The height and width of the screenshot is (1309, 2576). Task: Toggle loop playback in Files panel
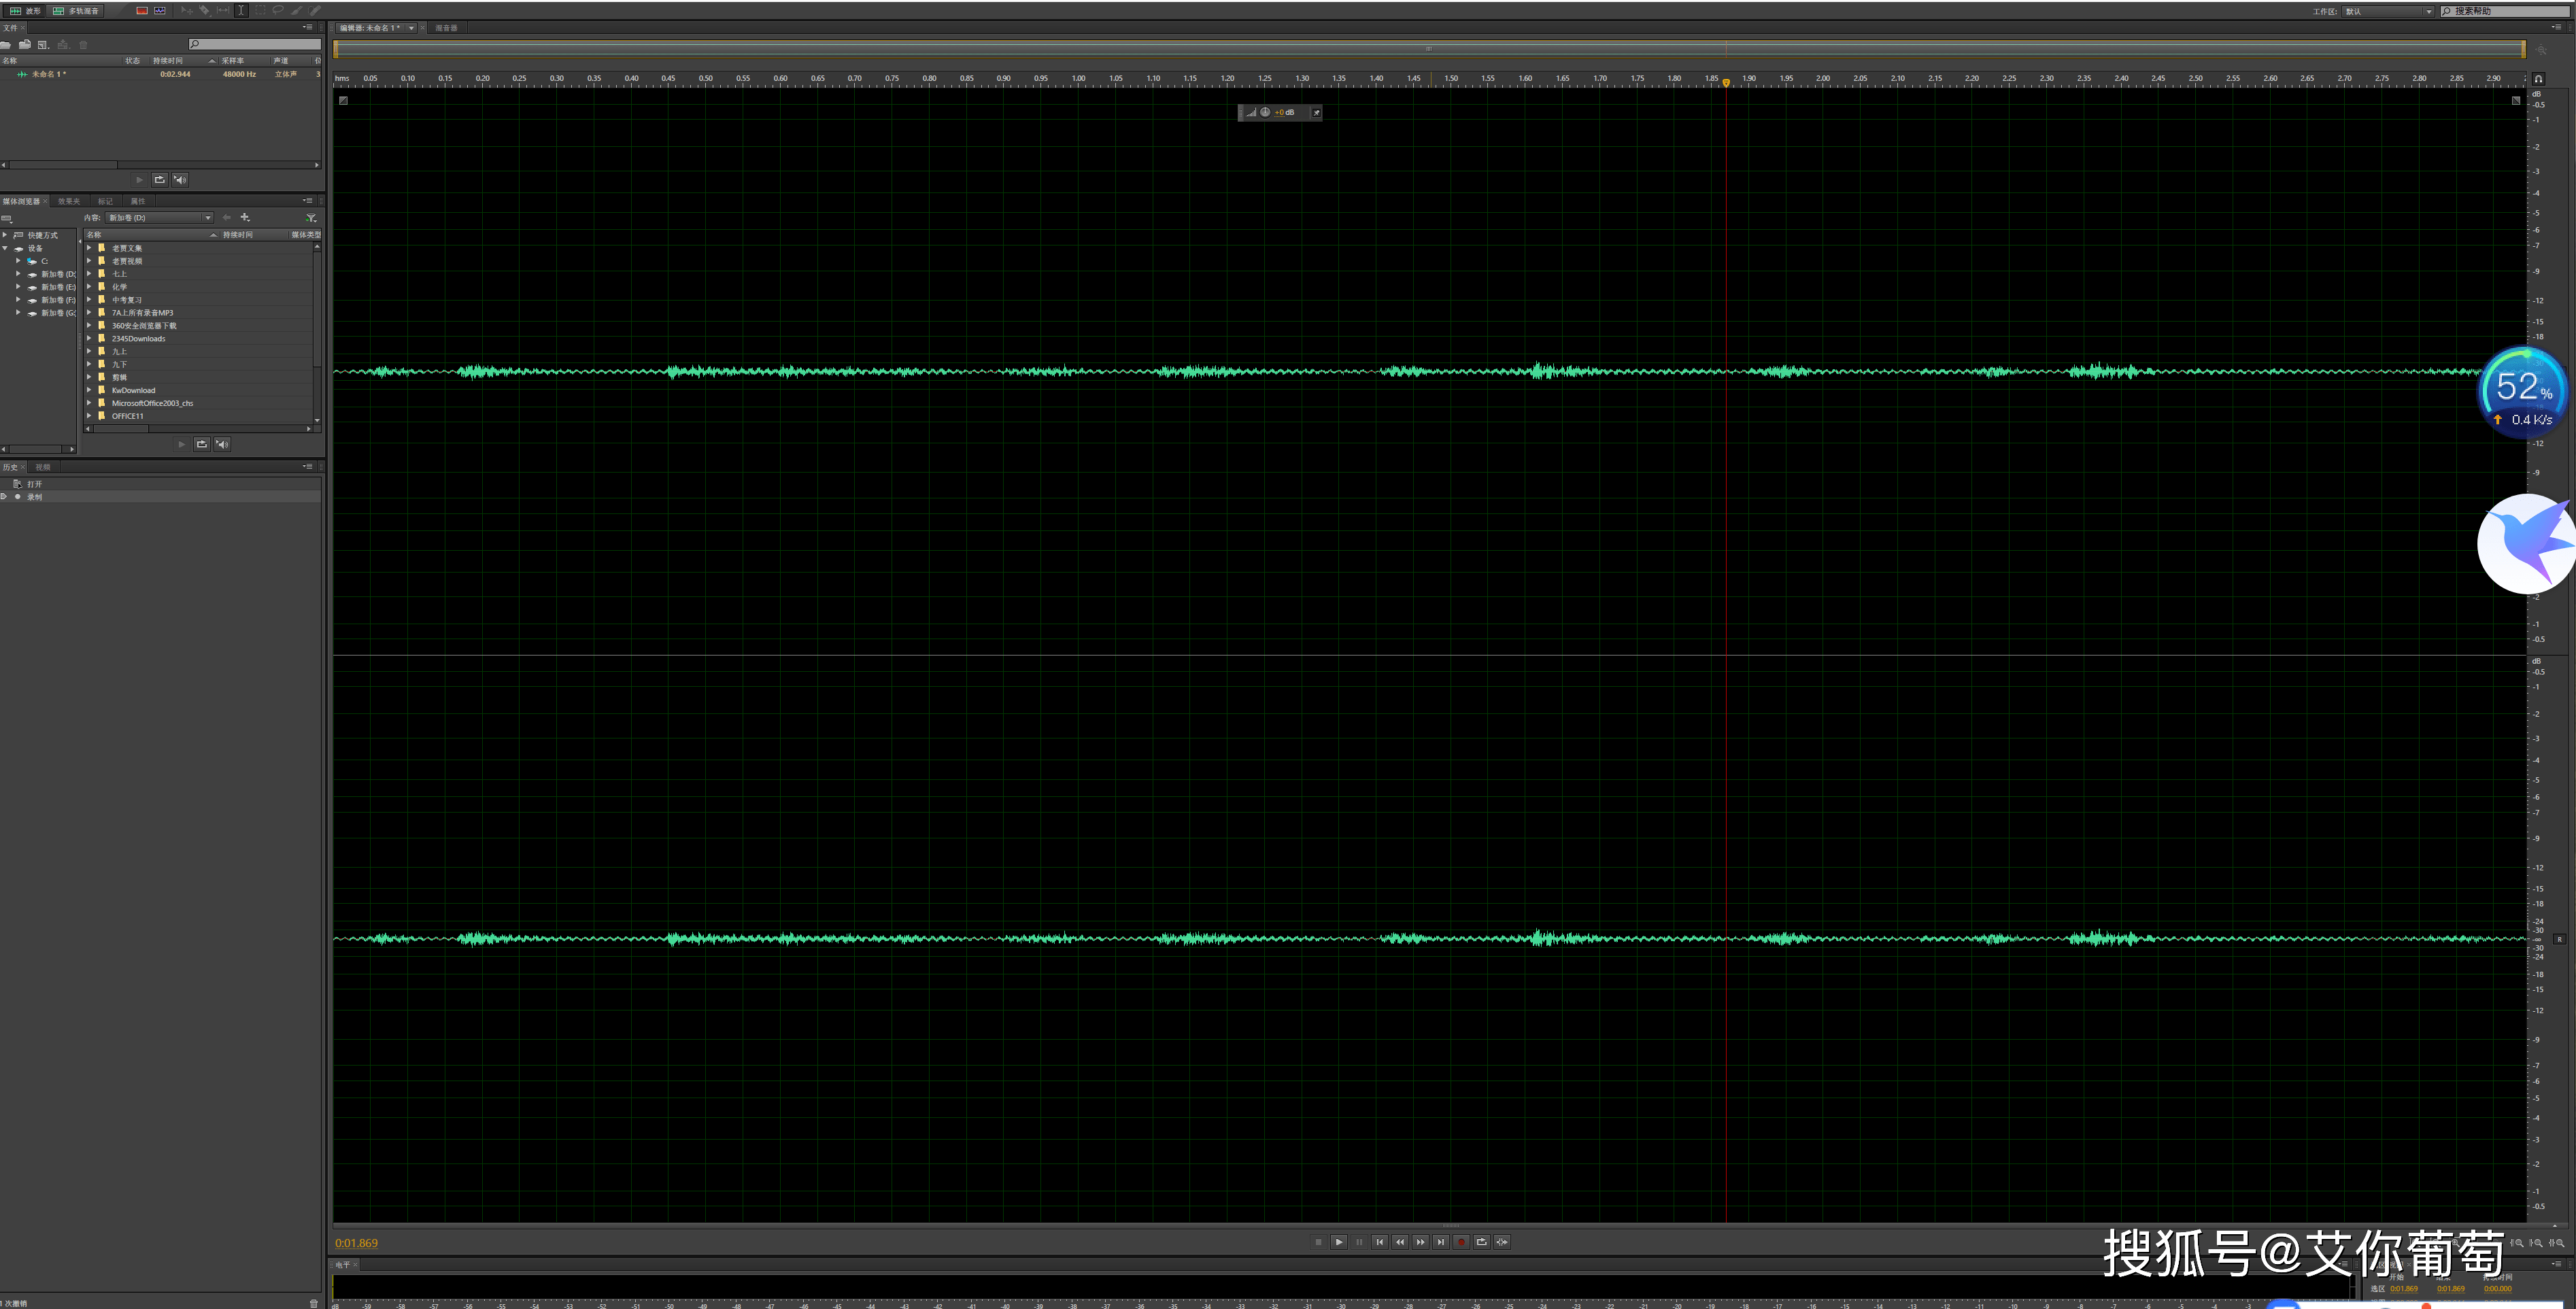(x=160, y=180)
